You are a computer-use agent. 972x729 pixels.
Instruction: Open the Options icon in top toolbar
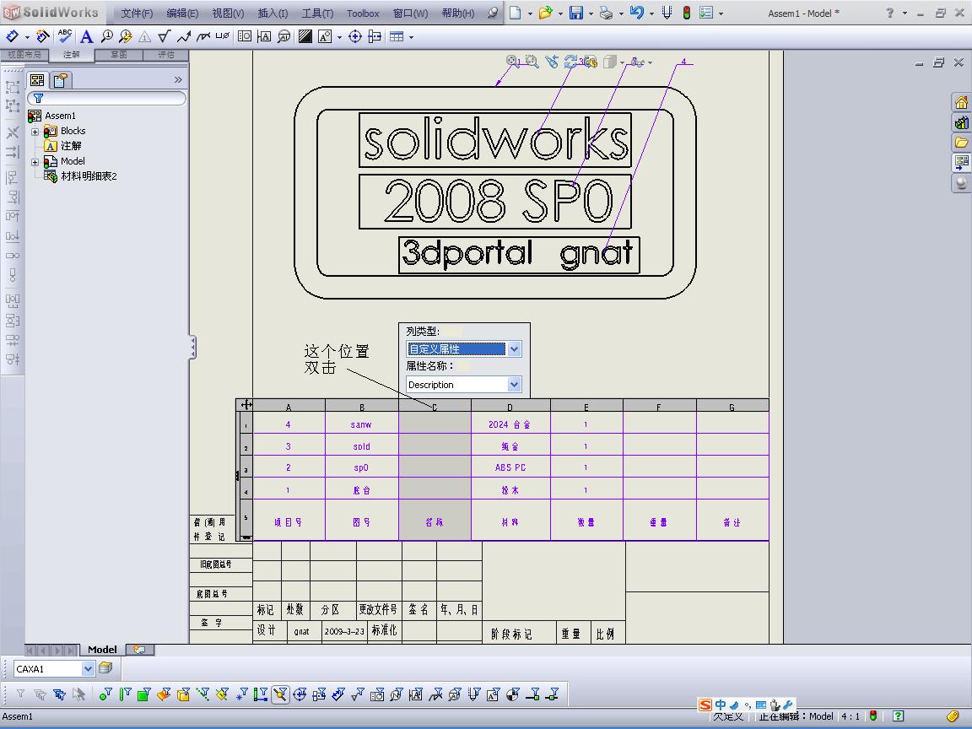[705, 13]
